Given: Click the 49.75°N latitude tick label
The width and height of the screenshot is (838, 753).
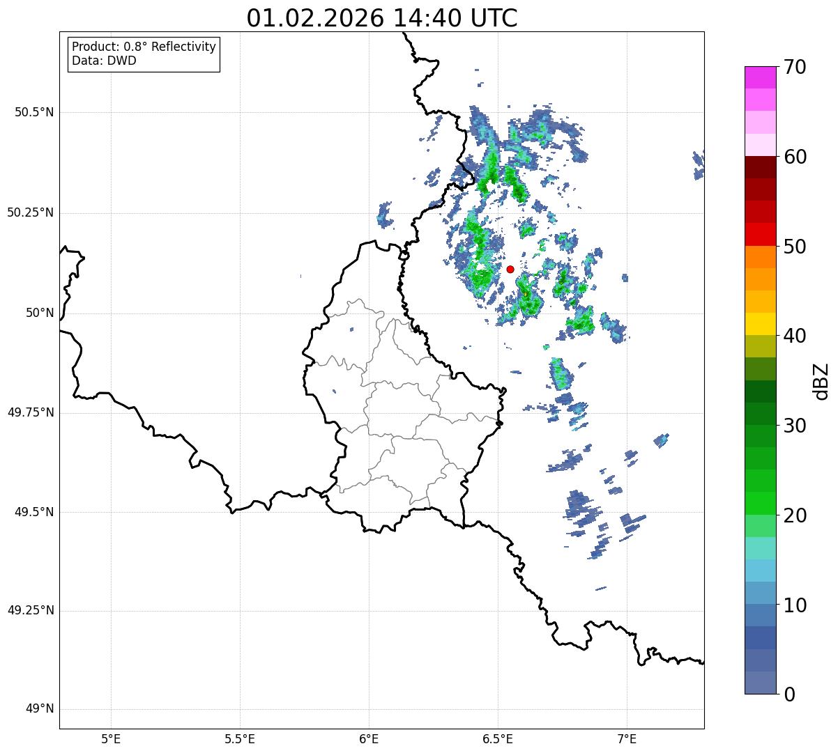Looking at the screenshot, I should [31, 412].
